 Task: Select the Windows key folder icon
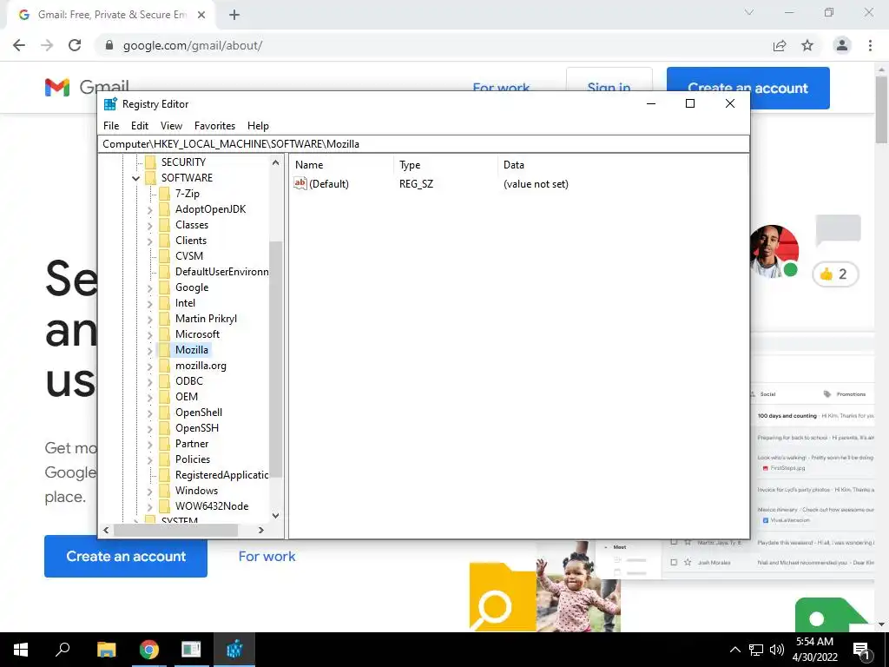[164, 491]
